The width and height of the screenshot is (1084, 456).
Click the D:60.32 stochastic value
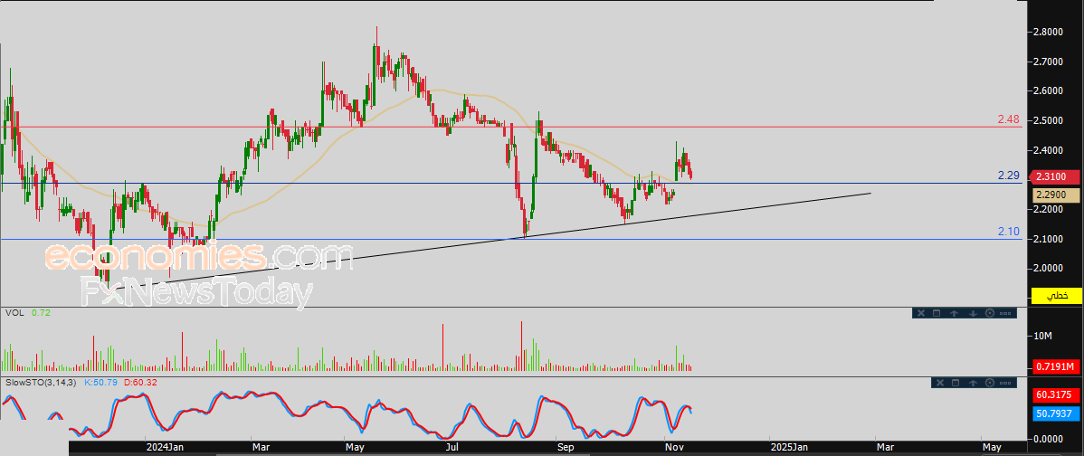tap(138, 382)
